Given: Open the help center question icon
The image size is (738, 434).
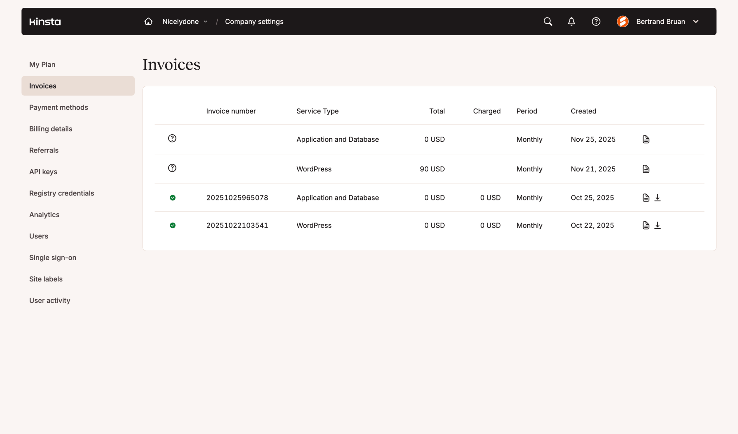Looking at the screenshot, I should [596, 22].
